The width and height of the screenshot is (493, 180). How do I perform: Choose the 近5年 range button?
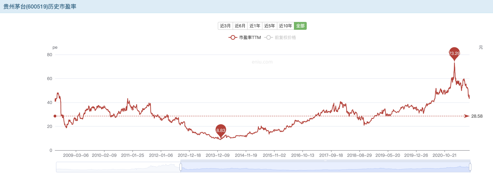(269, 26)
